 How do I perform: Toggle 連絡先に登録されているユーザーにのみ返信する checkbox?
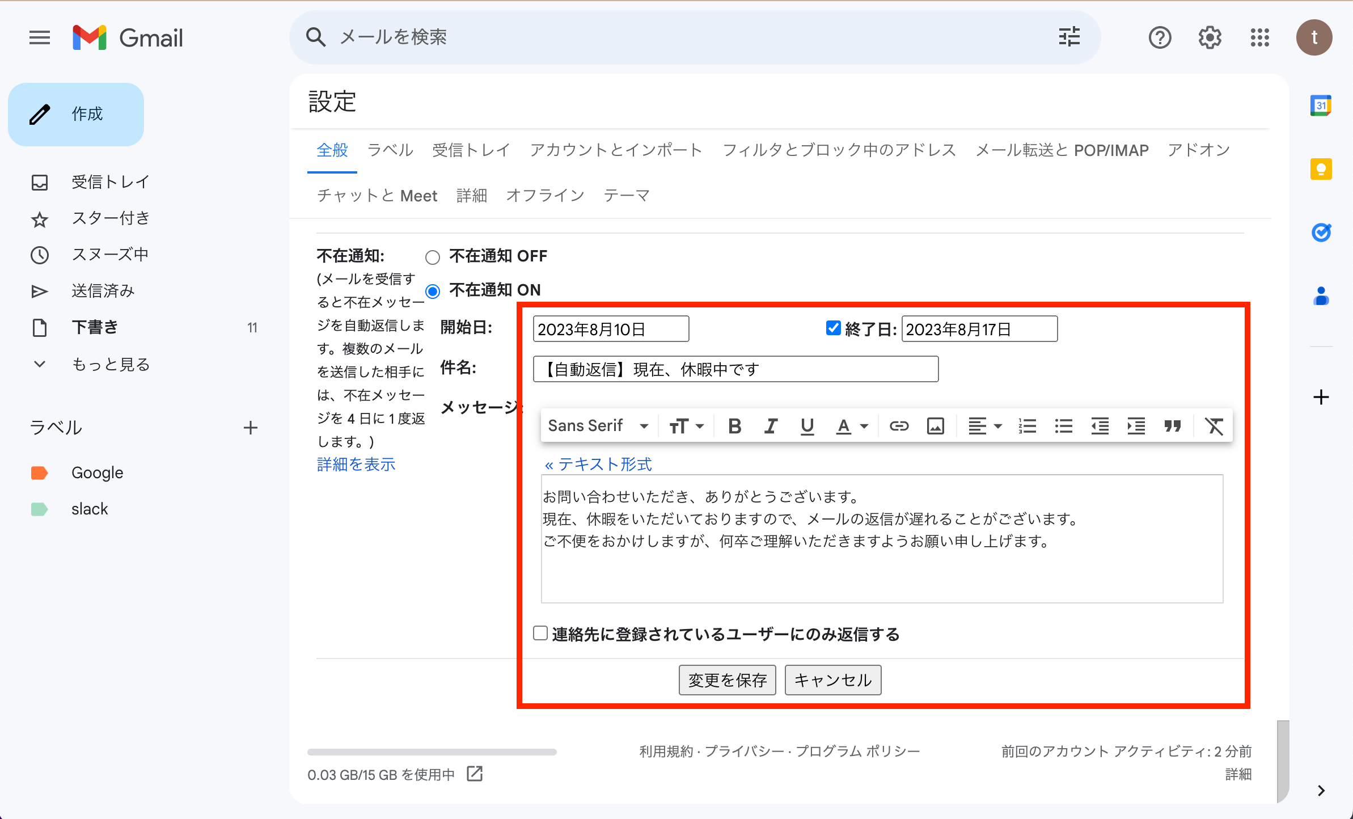(540, 633)
